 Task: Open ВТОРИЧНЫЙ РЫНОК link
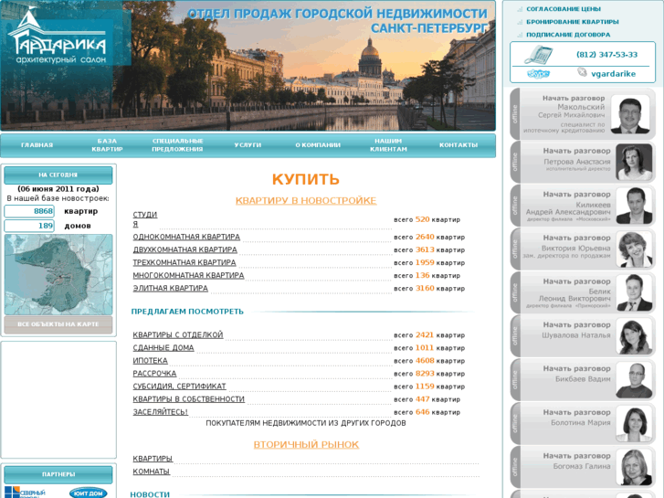pos(306,445)
